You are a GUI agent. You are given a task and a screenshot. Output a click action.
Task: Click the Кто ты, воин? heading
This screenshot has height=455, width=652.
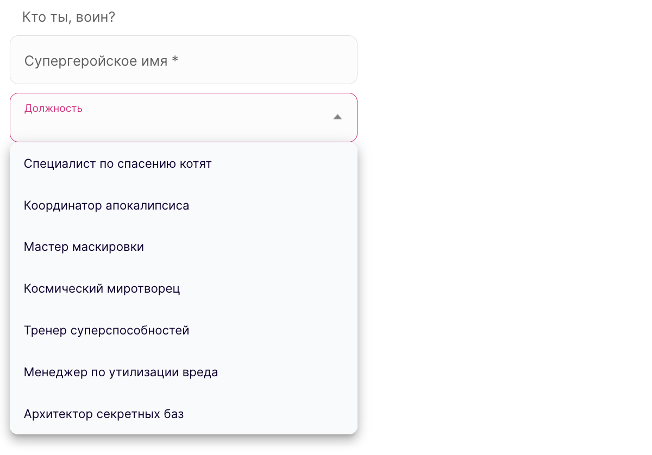[68, 17]
